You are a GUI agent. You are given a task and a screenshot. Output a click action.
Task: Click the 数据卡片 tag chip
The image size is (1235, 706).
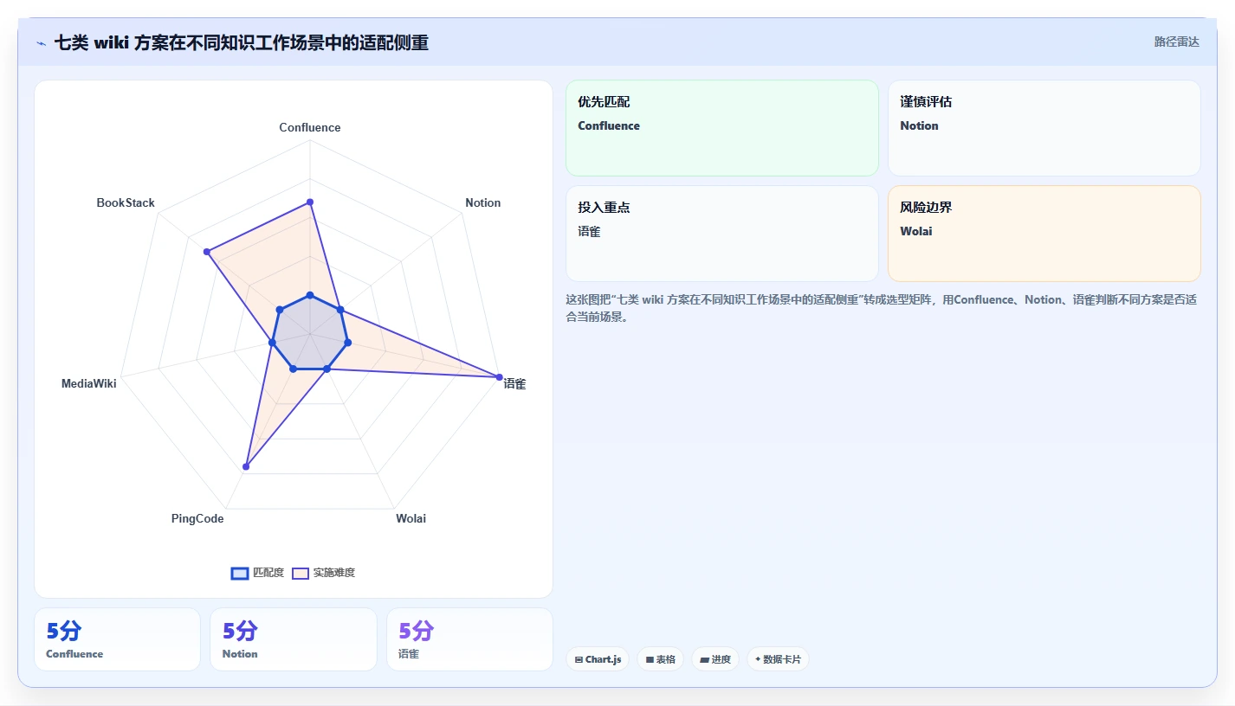778,659
